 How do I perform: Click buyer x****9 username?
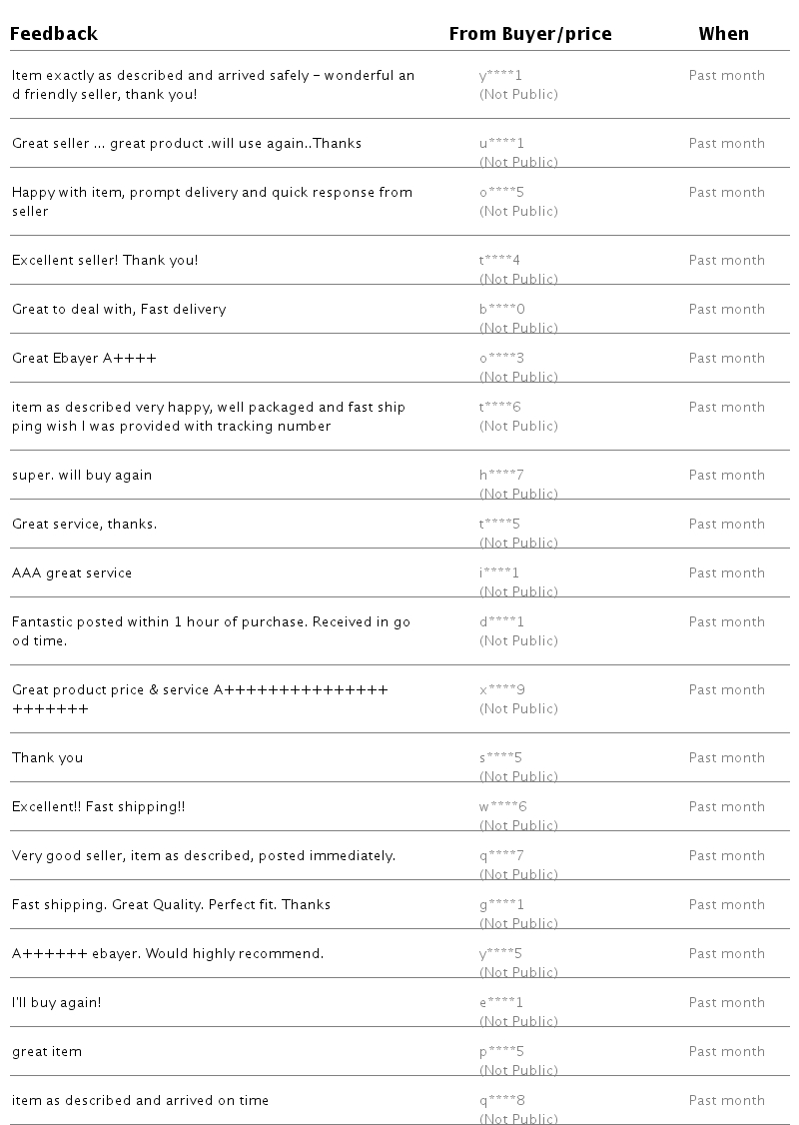501,690
